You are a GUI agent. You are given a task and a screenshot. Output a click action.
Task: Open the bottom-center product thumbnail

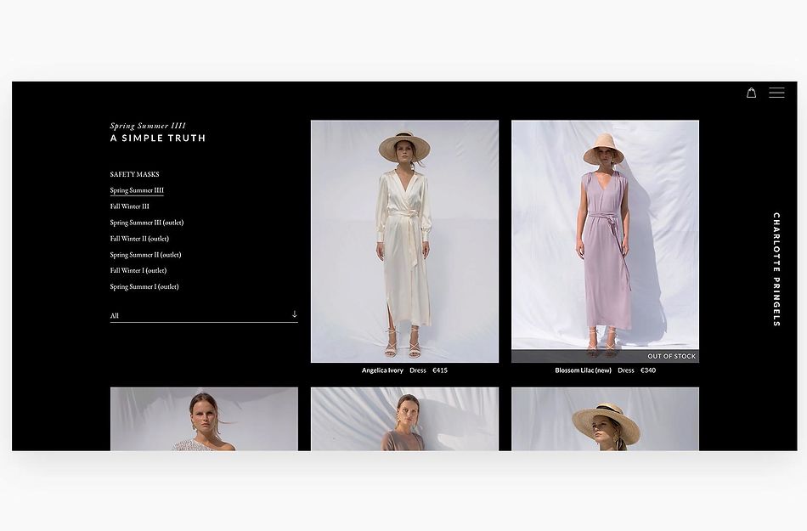[x=404, y=419]
